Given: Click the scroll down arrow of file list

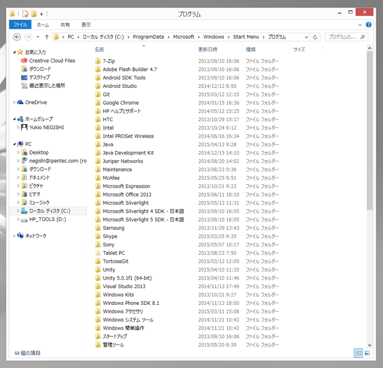Looking at the screenshot, I should pyautogui.click(x=369, y=345).
